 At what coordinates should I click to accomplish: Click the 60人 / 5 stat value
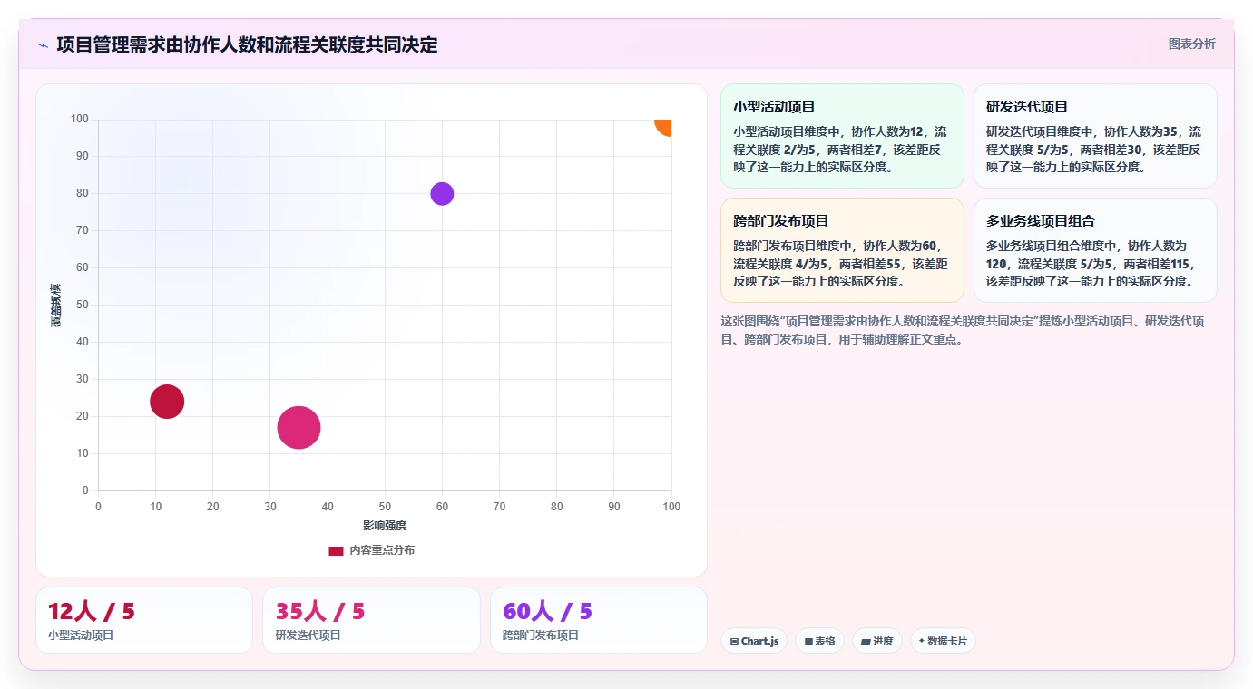coord(547,611)
